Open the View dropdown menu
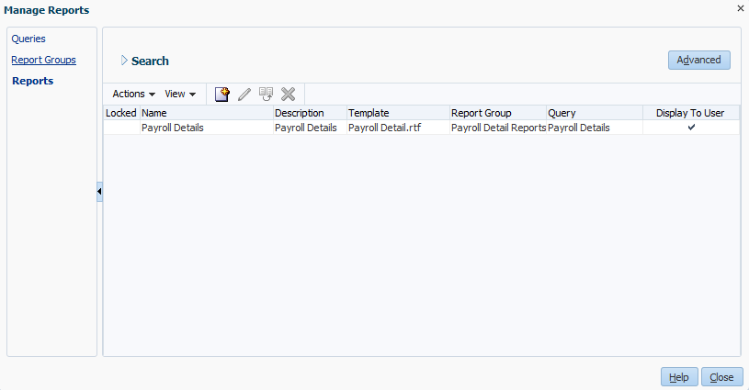 pos(180,94)
